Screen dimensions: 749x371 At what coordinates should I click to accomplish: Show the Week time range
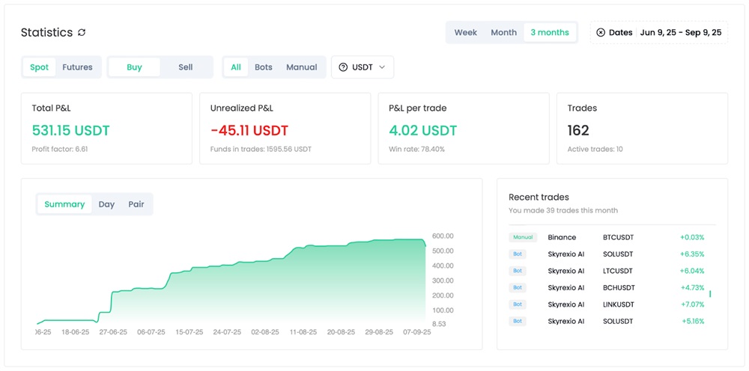click(466, 32)
